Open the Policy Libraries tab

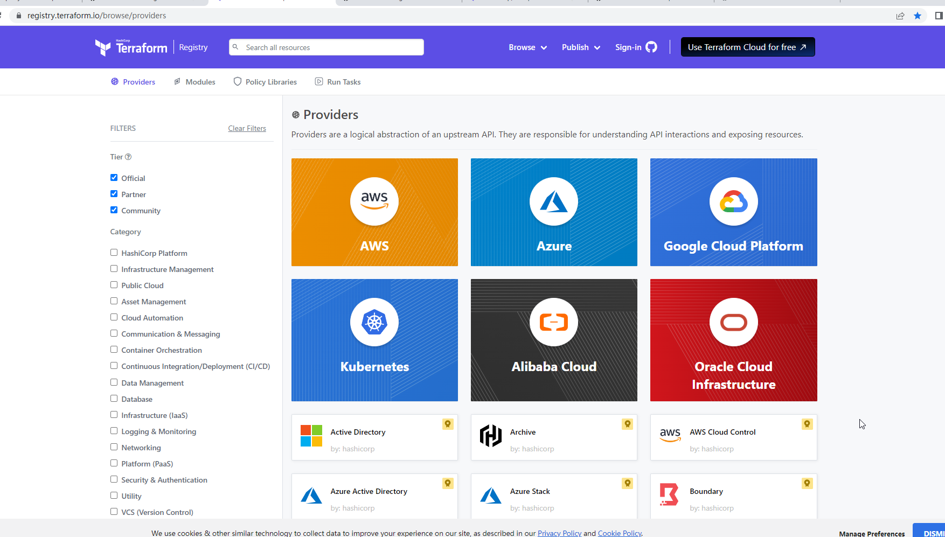coord(265,82)
